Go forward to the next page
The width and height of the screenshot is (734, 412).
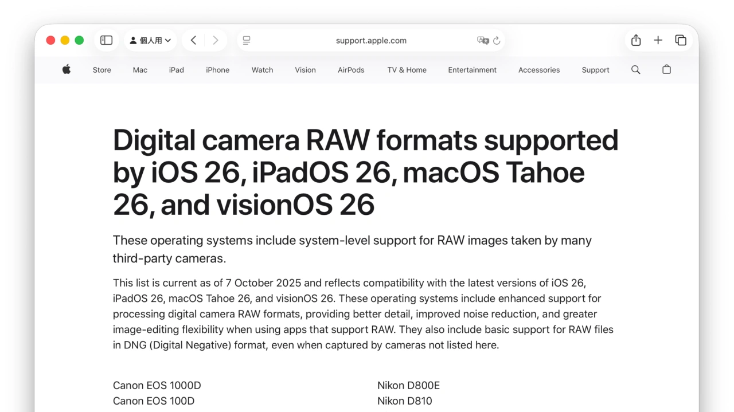[x=216, y=40]
